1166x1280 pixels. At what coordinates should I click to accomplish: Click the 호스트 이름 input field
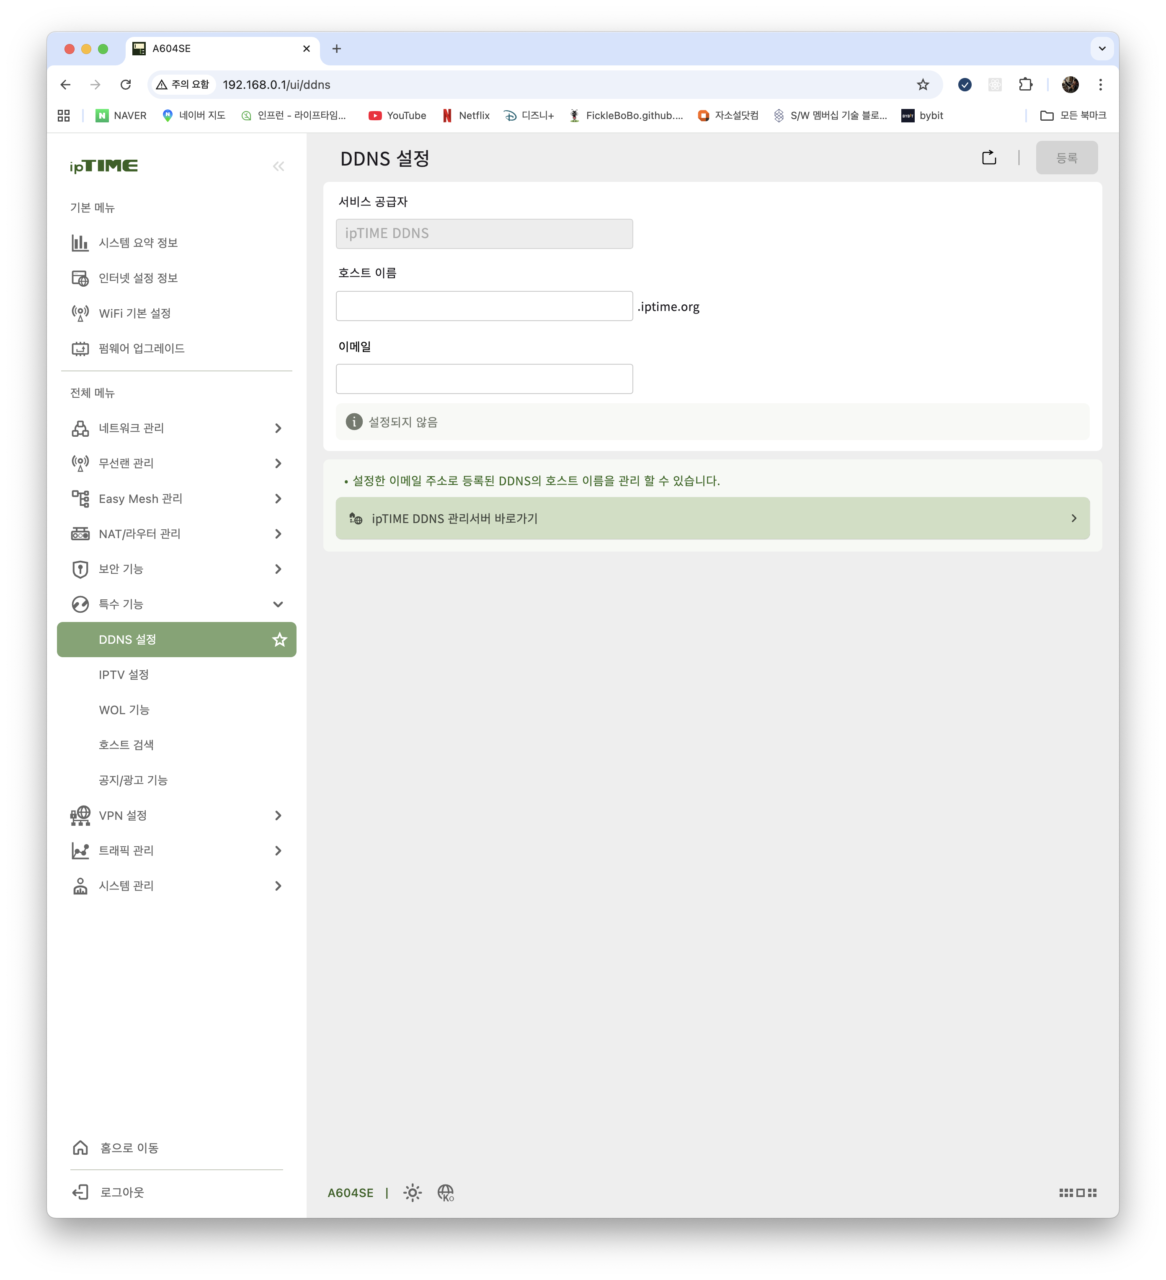click(x=484, y=306)
